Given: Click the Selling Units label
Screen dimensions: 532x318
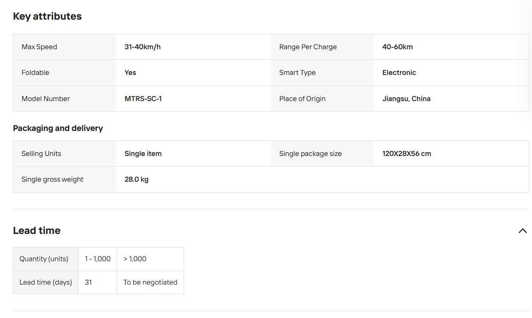Looking at the screenshot, I should click(x=41, y=154).
